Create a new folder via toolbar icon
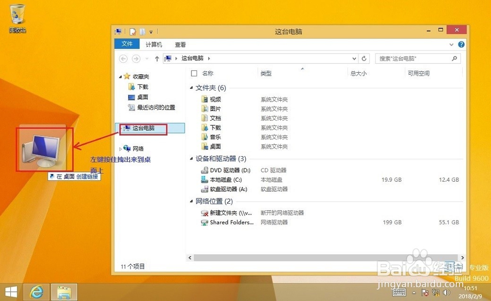491x301 pixels. coord(142,31)
